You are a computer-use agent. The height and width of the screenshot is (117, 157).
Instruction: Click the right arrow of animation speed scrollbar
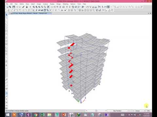tap(106, 111)
